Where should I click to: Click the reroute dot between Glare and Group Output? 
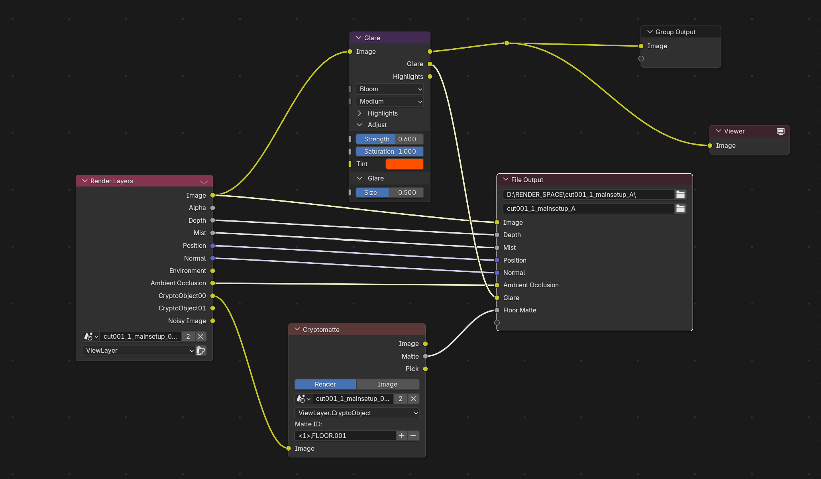point(507,43)
